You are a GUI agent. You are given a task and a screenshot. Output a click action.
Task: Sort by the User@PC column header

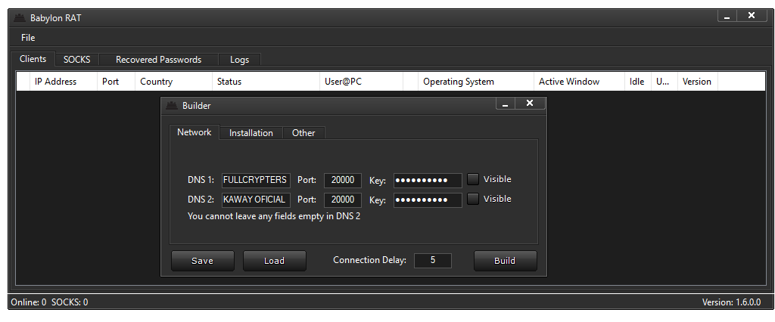(361, 82)
